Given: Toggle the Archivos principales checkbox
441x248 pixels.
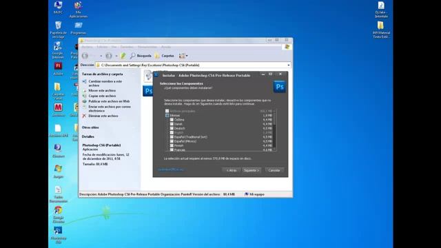Looking at the screenshot, I should click(x=167, y=111).
